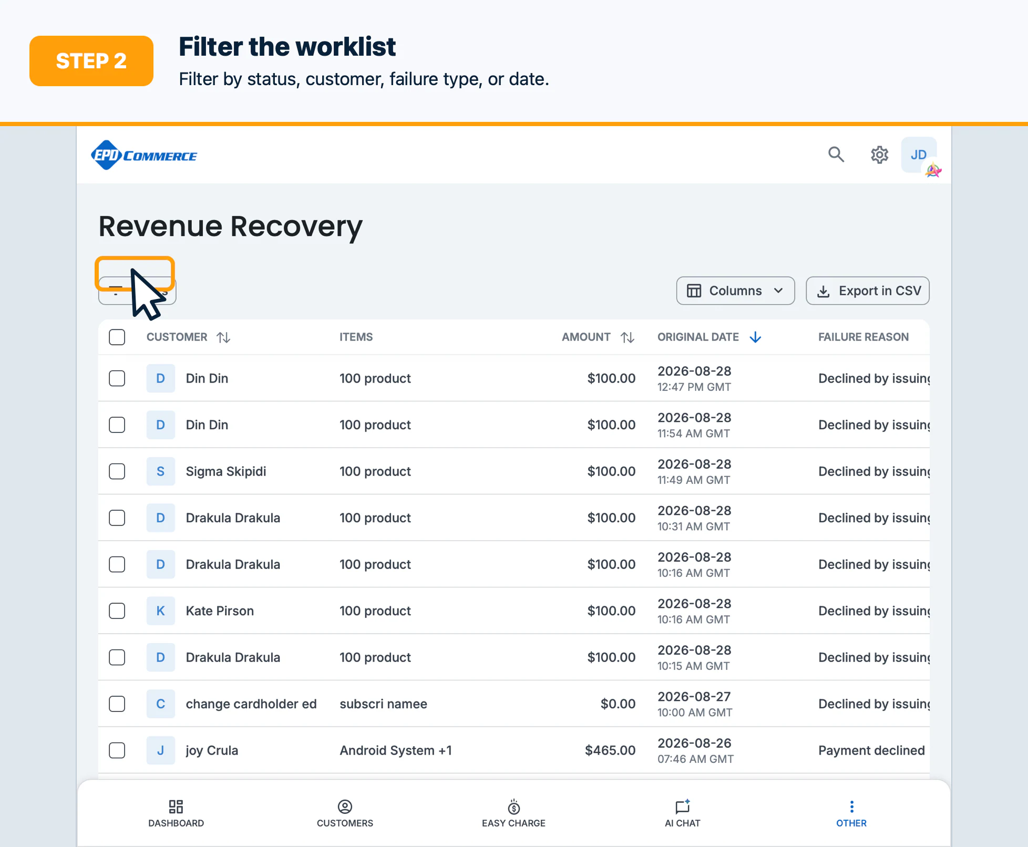Click the Android System +1 item
The width and height of the screenshot is (1028, 847).
[x=396, y=750]
